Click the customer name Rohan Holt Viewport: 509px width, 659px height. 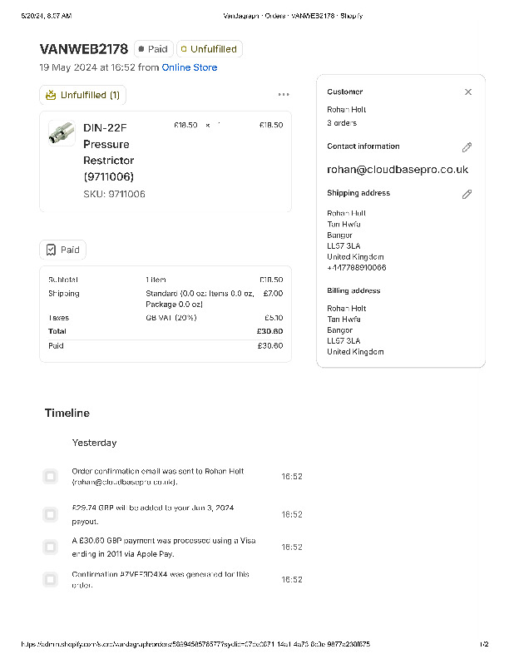(346, 110)
